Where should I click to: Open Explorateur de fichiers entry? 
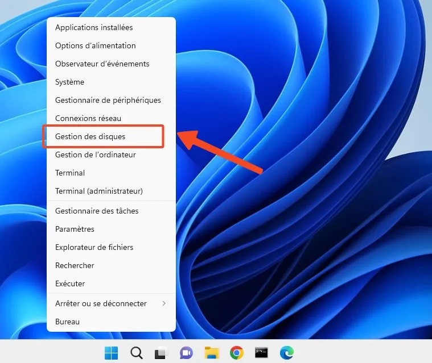pos(112,247)
